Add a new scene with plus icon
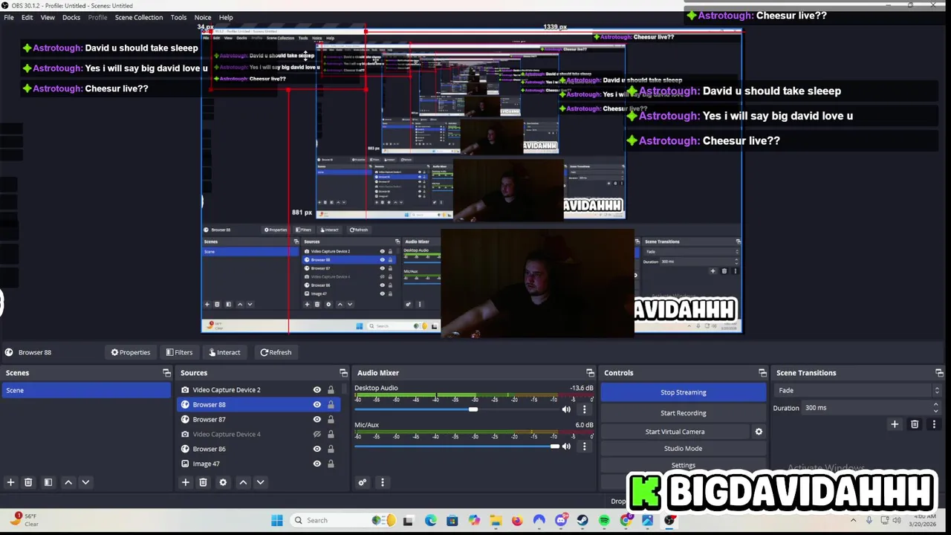This screenshot has width=951, height=535. tap(10, 482)
